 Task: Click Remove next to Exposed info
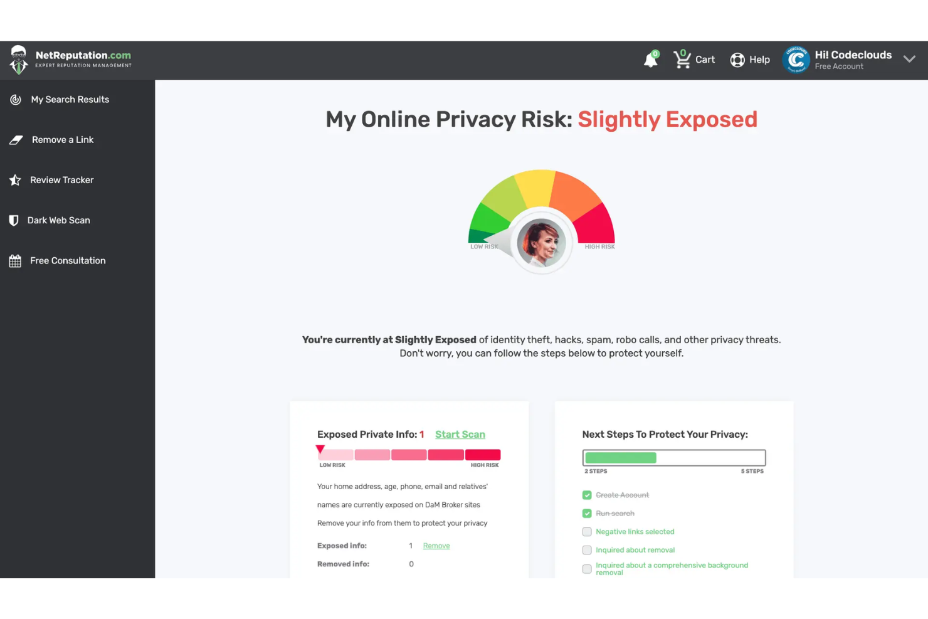[x=436, y=546]
